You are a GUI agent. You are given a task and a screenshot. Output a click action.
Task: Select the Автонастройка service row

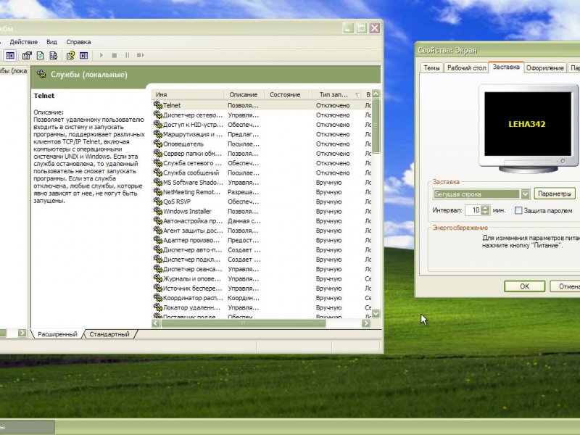262,220
